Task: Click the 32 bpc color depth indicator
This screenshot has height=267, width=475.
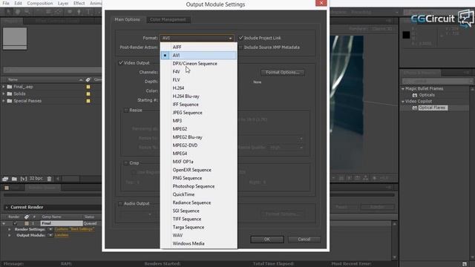Action: click(36, 179)
